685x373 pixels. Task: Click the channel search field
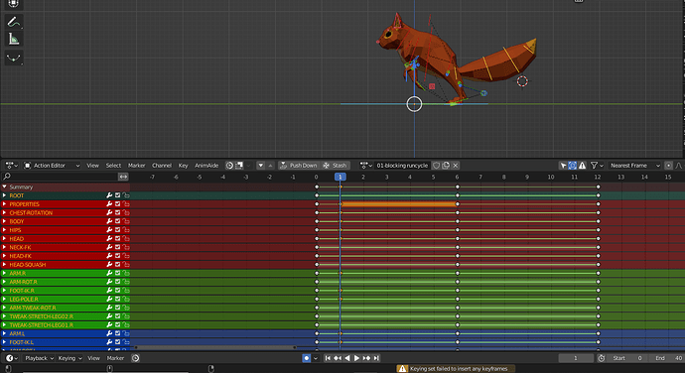[x=59, y=177]
